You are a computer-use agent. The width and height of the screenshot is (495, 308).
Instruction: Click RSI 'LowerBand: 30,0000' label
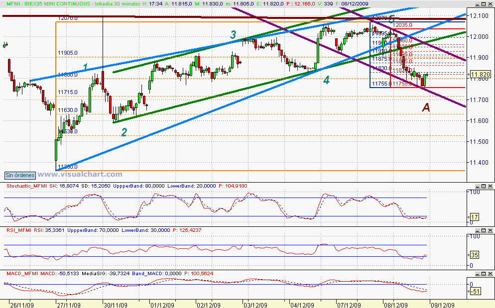tap(145, 230)
